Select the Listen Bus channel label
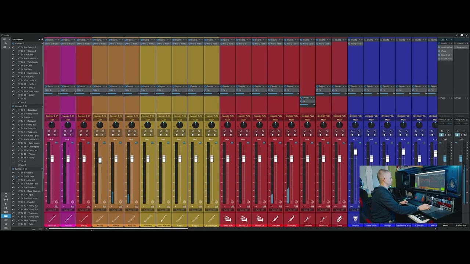This screenshot has width=470, height=264. (x=461, y=225)
